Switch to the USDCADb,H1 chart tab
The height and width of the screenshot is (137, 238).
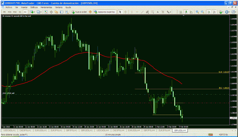(x=10, y=130)
